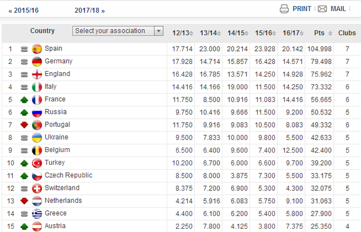Viewport: 361px width, 232px height.
Task: Click red down arrow beside Netherlands
Action: (x=24, y=201)
